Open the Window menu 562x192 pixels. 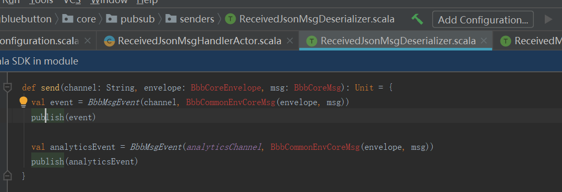108,2
